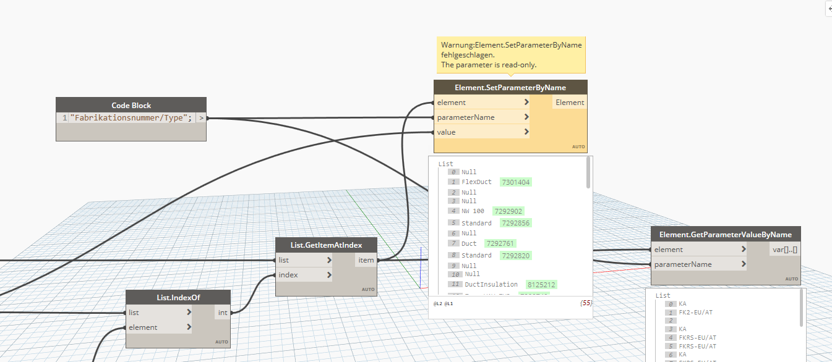Select NW 100 element ID 7292902
The height and width of the screenshot is (362, 832).
tap(508, 211)
